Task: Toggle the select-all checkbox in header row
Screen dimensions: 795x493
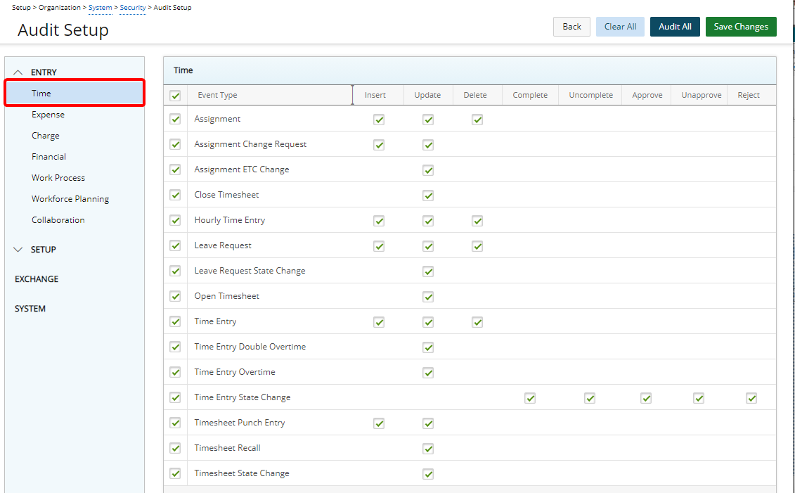Action: [175, 96]
